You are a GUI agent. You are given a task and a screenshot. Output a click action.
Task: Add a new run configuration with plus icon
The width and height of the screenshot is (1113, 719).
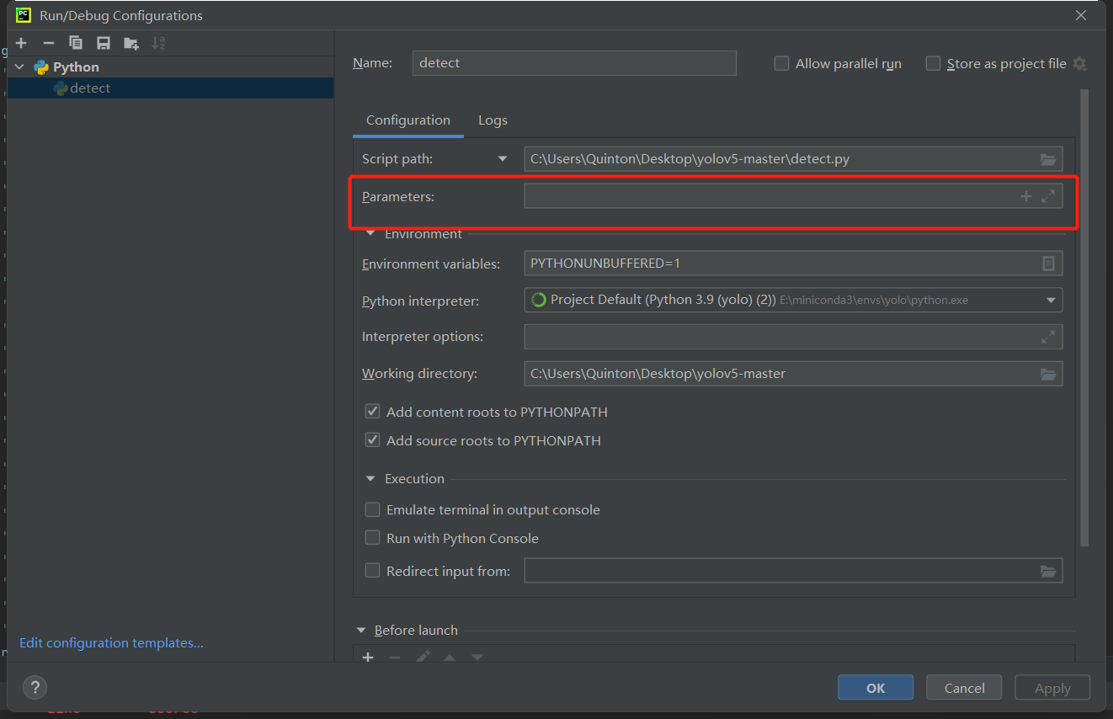[21, 43]
